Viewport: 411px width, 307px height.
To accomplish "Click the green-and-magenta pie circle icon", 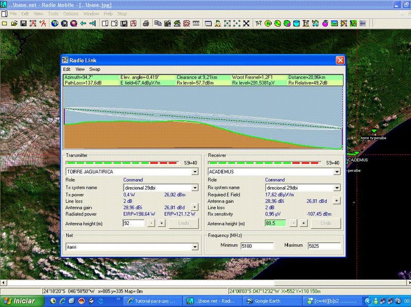I will click(x=287, y=24).
